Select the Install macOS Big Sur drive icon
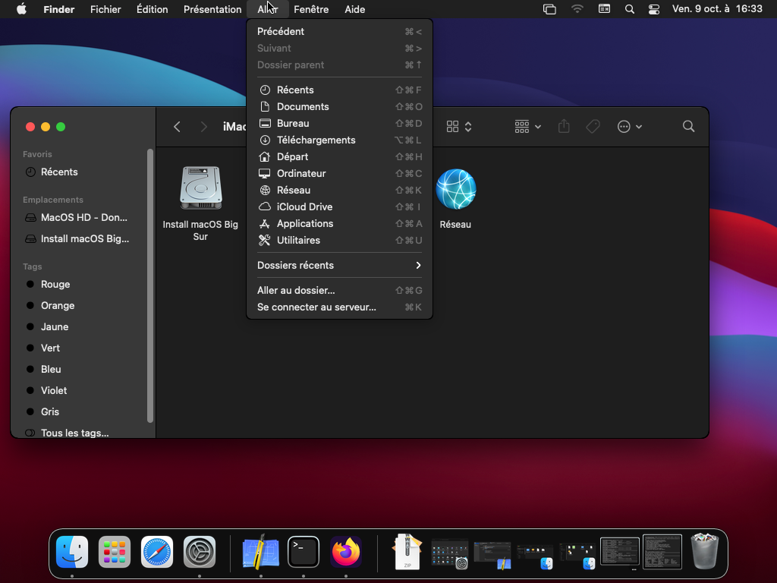The width and height of the screenshot is (777, 583). point(200,188)
